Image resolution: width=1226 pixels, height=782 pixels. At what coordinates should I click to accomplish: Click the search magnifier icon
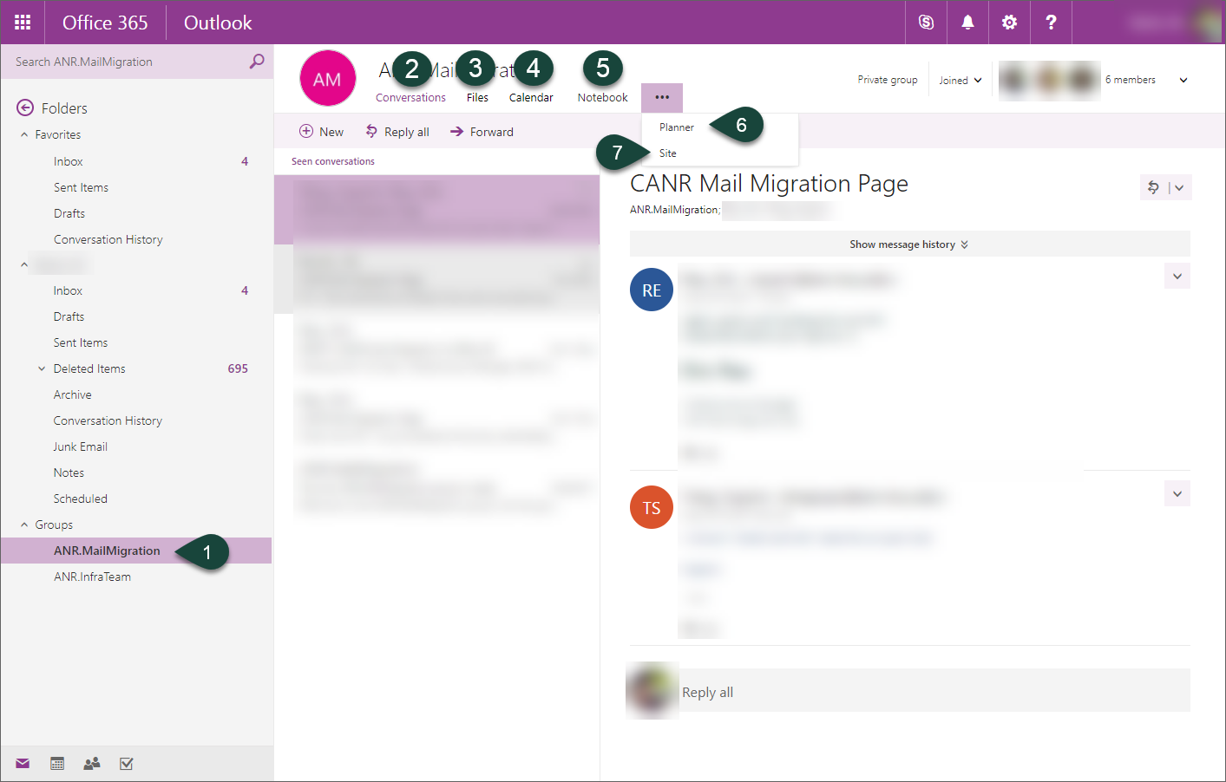pos(256,62)
